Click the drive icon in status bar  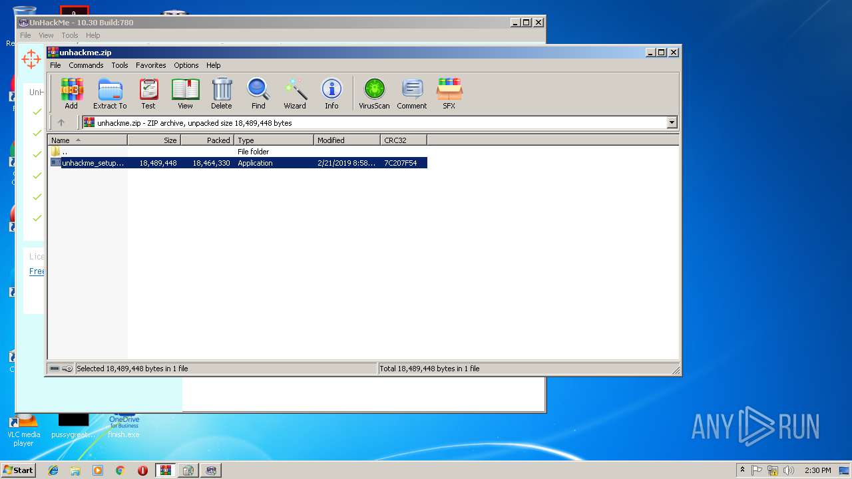[x=55, y=369]
